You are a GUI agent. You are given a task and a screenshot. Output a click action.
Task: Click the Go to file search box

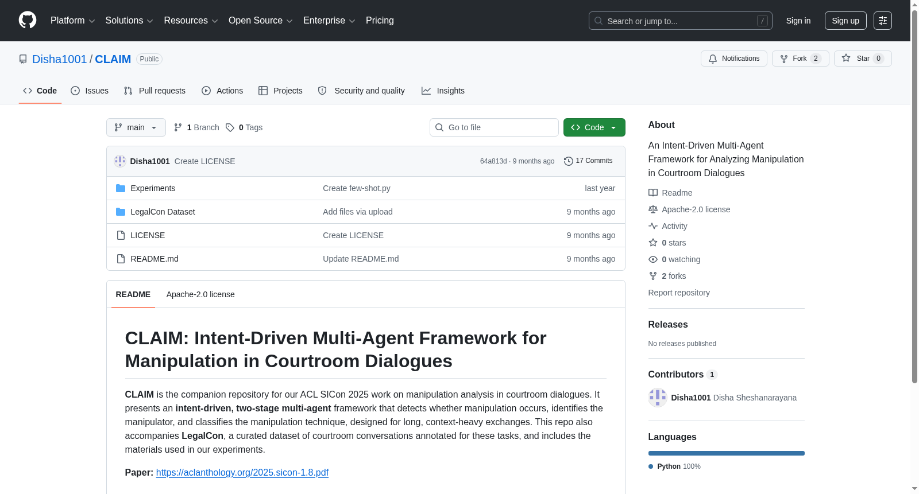point(494,127)
